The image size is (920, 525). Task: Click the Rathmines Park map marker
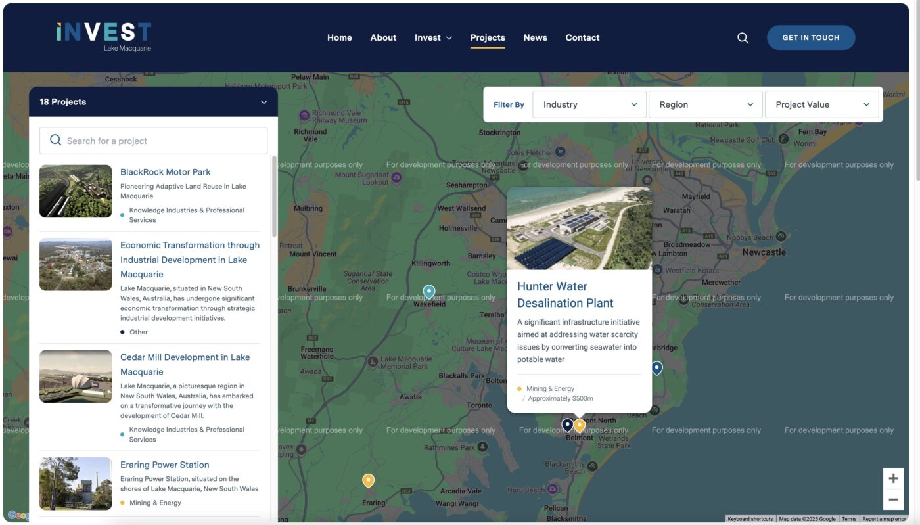coord(483,447)
